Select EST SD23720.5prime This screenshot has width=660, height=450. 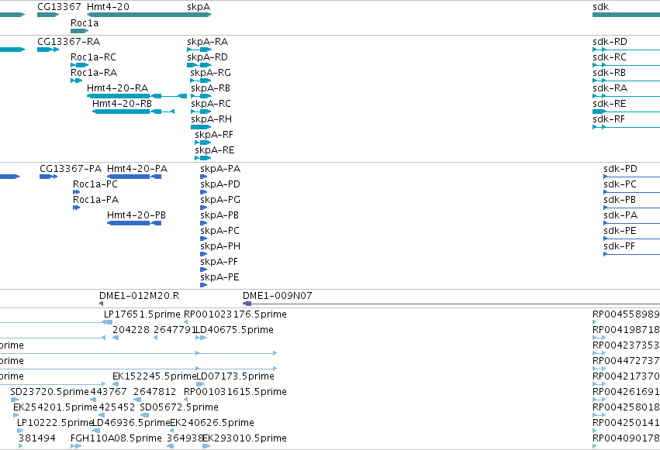50,392
